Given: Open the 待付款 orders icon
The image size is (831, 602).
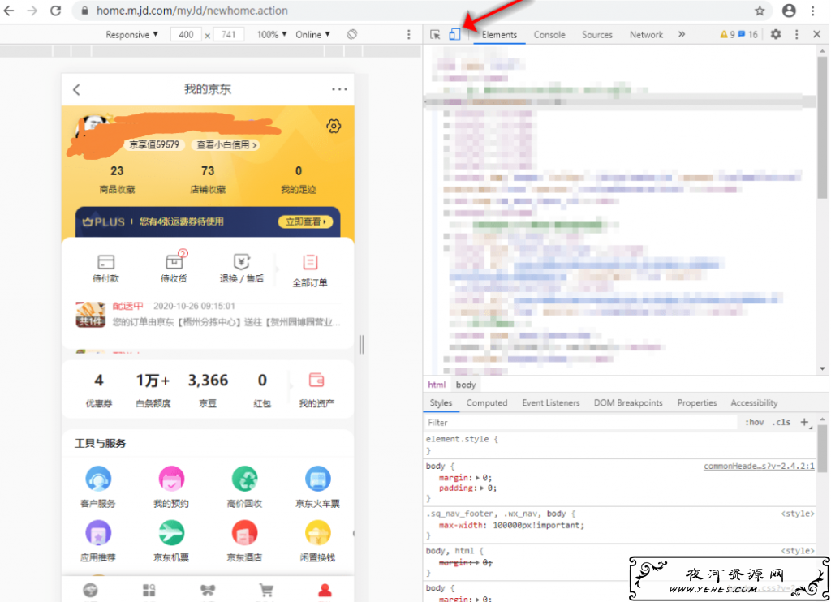Looking at the screenshot, I should (x=106, y=268).
